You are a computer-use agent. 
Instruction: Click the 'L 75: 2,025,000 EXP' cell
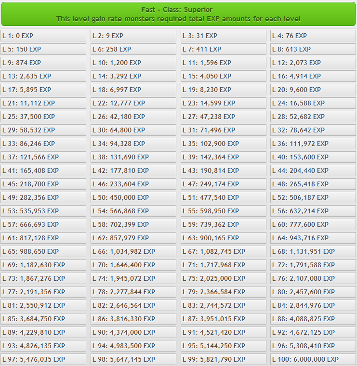[x=223, y=278]
